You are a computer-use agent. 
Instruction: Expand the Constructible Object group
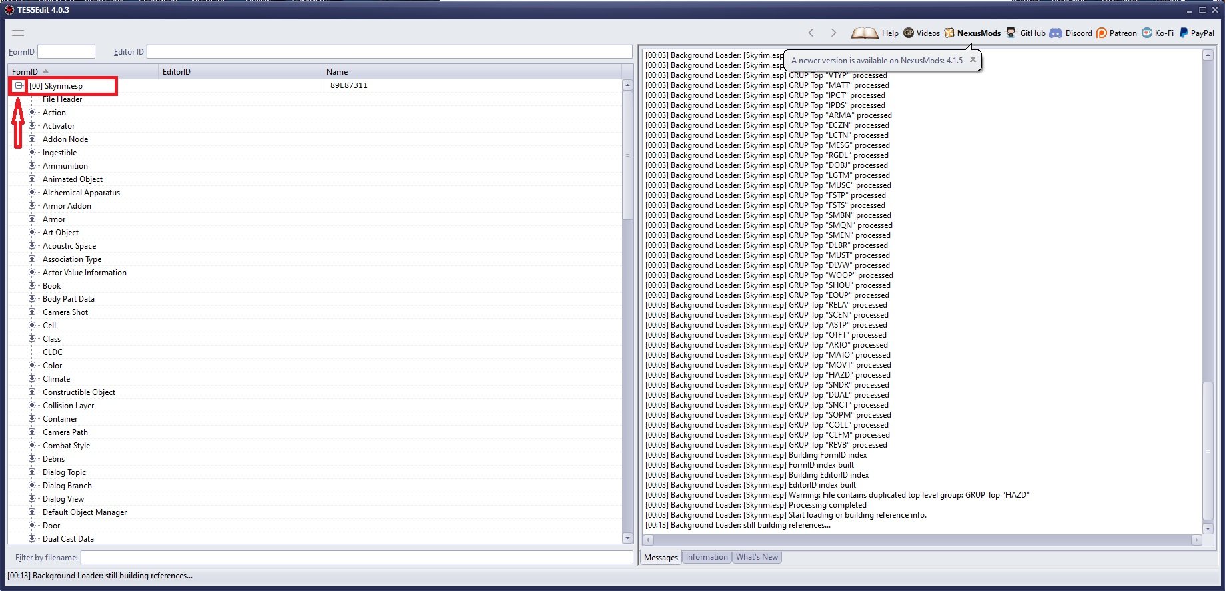pos(32,392)
